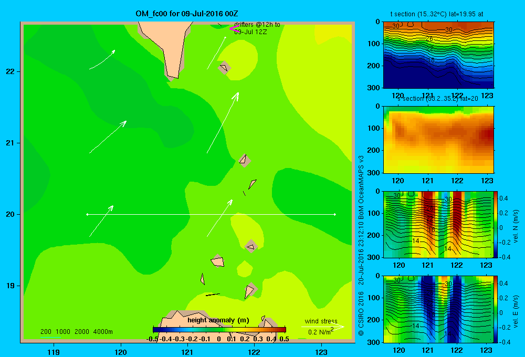Screen dimensions: 525x357
Task: Click the 26 contour label in temperature section
Action: tap(429, 39)
